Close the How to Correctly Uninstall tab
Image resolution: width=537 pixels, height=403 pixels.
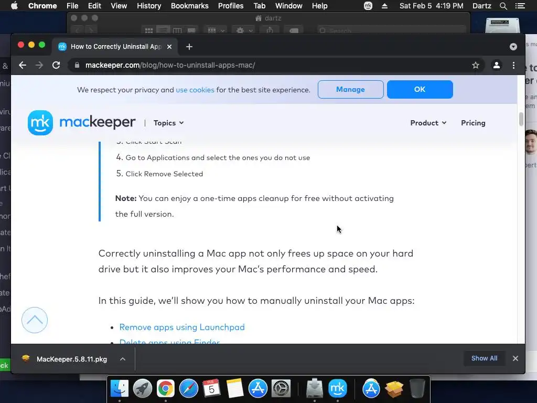tap(169, 47)
